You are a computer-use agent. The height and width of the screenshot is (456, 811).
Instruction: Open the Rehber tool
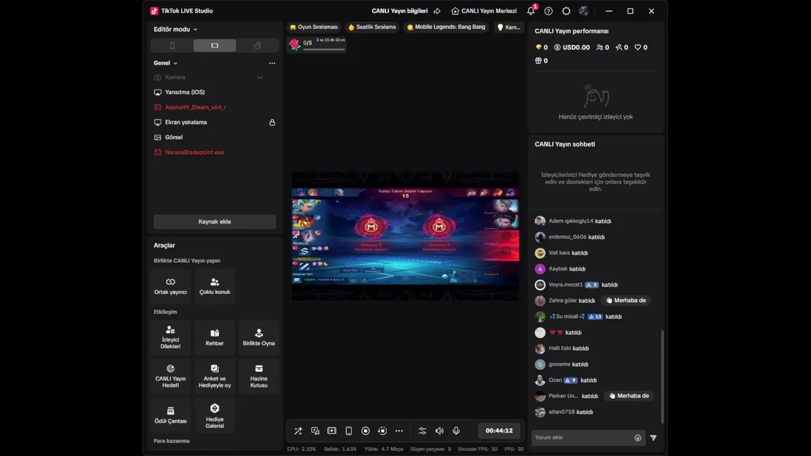point(215,338)
